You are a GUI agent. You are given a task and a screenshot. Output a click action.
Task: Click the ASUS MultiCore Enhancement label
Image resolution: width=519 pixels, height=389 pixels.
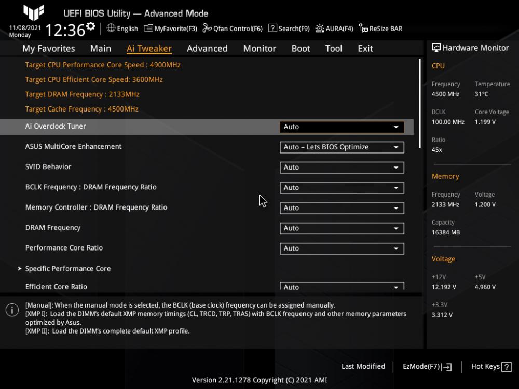(74, 147)
